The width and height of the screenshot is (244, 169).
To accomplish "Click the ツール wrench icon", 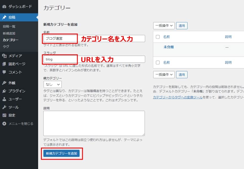I will pyautogui.click(x=4, y=107).
